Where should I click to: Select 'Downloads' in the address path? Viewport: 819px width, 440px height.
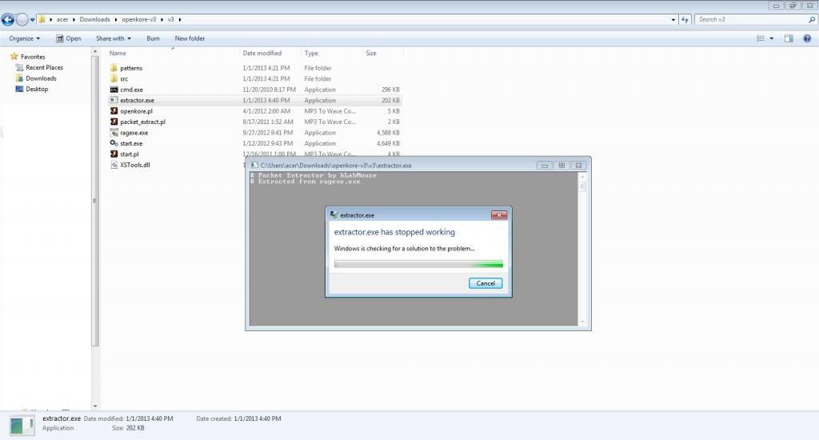94,19
